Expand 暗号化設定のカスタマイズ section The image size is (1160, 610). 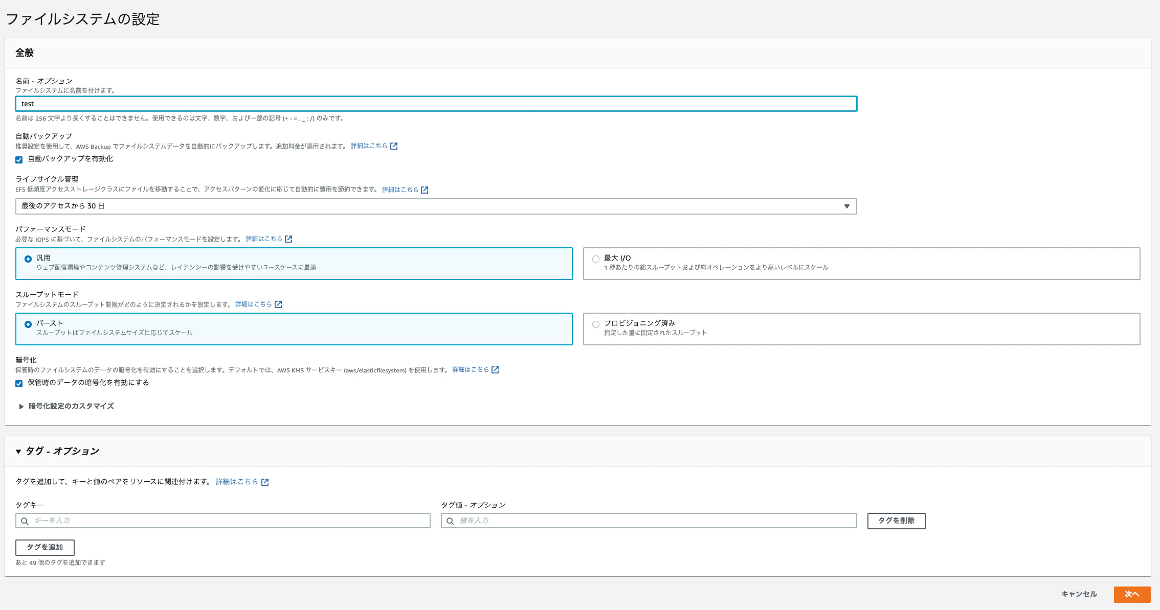point(66,406)
